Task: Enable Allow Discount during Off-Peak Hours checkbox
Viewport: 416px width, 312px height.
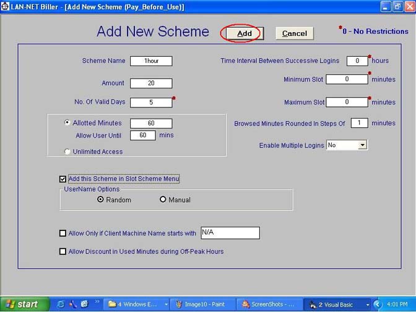Action: [63, 251]
